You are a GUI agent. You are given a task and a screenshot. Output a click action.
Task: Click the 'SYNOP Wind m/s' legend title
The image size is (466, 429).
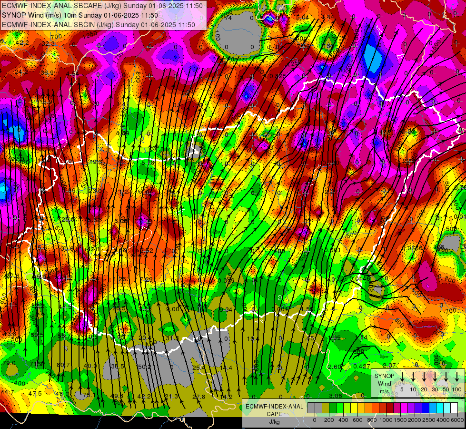click(384, 384)
